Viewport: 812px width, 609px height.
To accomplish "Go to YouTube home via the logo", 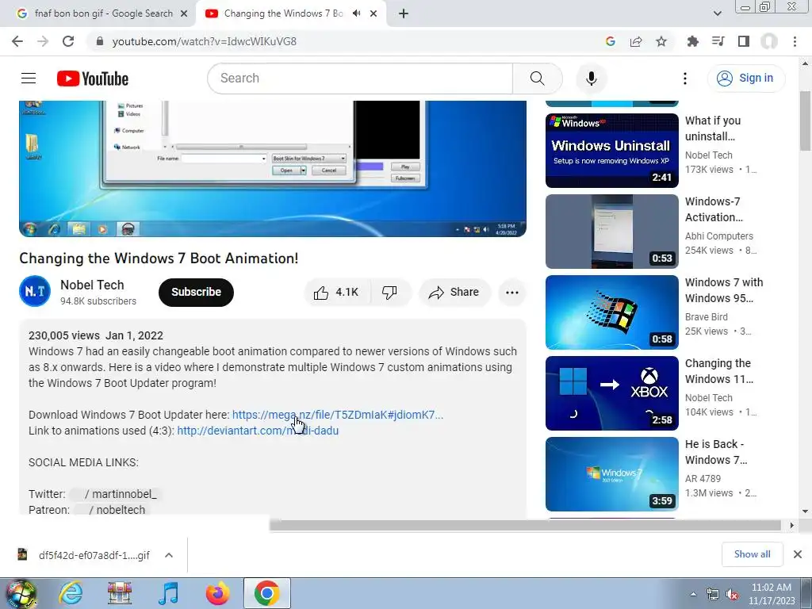I will point(93,79).
